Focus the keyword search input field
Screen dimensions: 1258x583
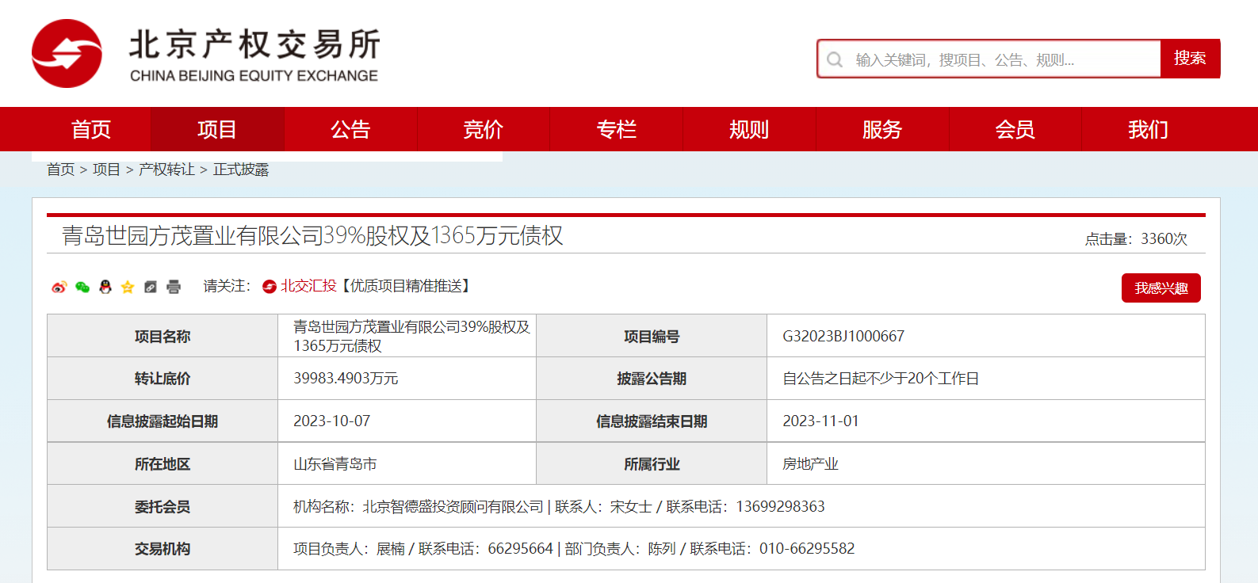pos(1003,59)
